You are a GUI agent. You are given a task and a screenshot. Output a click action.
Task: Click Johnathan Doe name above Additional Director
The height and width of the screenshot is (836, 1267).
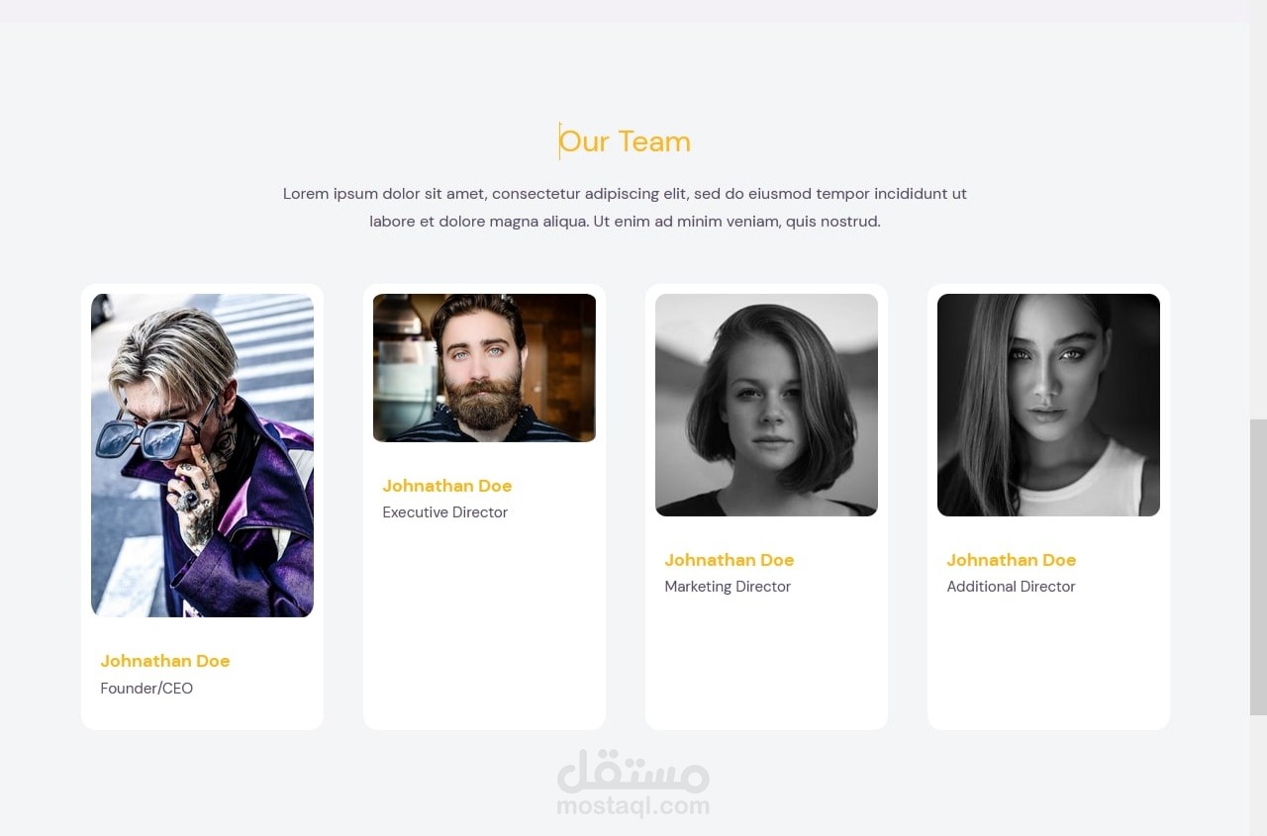(1012, 560)
